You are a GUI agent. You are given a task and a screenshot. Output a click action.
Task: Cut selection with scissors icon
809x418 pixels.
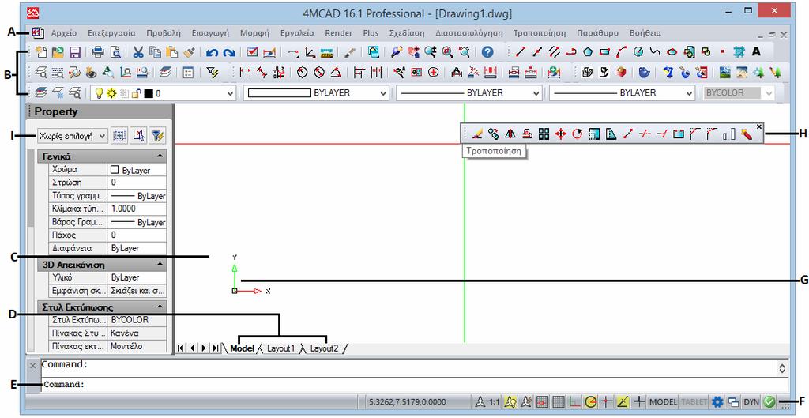pyautogui.click(x=138, y=52)
